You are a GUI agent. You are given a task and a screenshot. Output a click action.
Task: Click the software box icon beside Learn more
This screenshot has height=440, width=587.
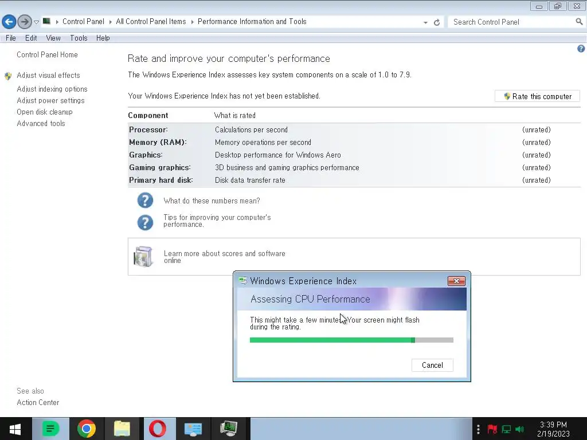143,257
